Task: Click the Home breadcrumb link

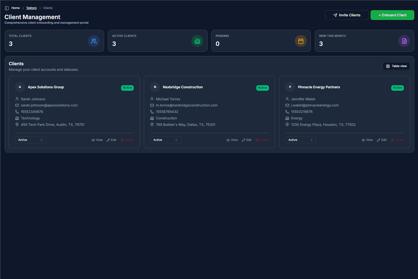Action: point(15,8)
